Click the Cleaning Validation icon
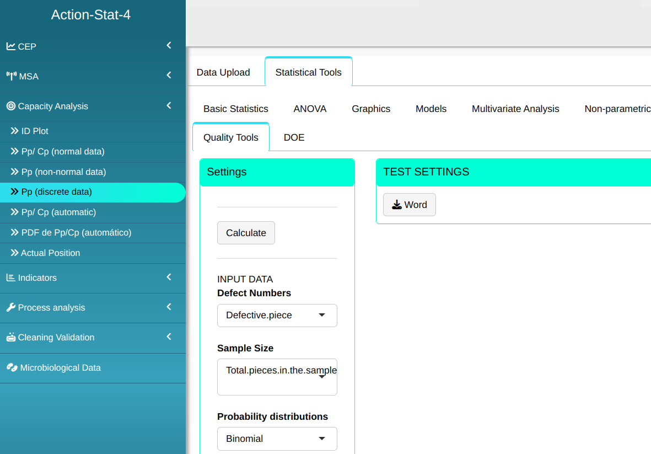 (x=10, y=337)
